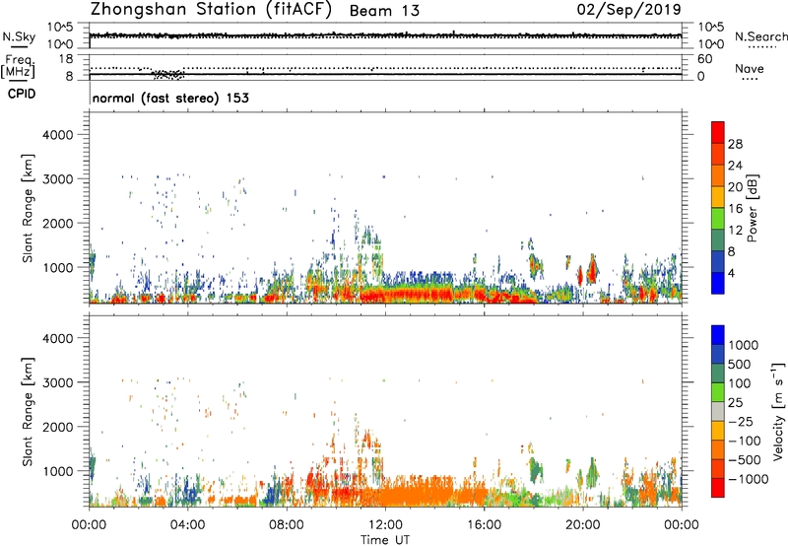This screenshot has height=546, width=788.
Task: Click the '1000' tick of the Velocity panel
Action: (x=58, y=471)
